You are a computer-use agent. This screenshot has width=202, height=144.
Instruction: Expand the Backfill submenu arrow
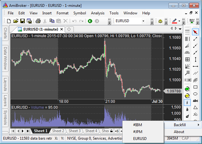(199, 125)
